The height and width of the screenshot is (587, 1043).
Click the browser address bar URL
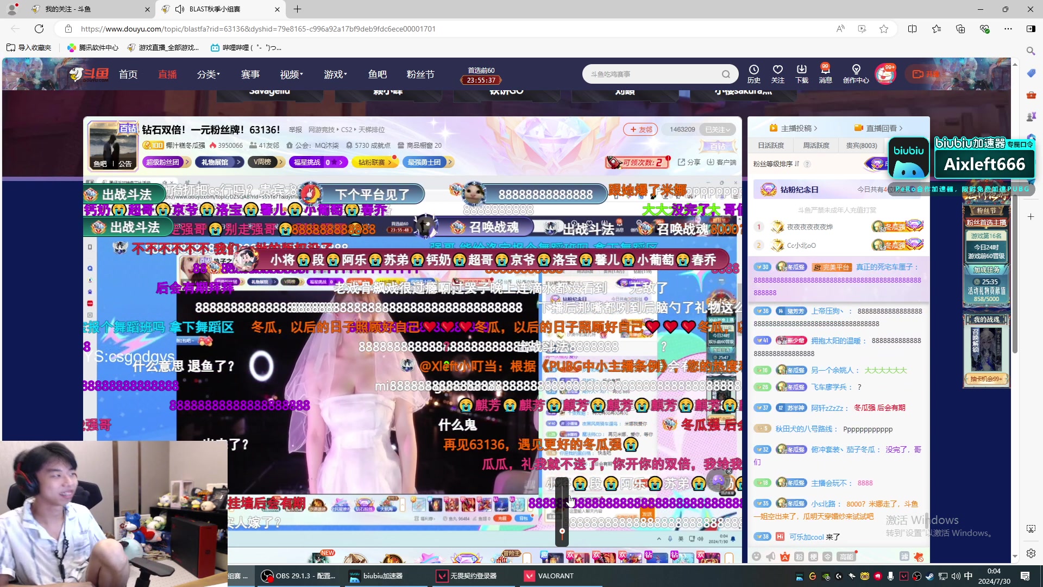click(258, 29)
